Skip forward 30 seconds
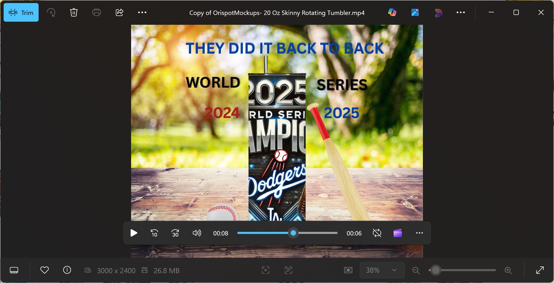Viewport: 554px width, 283px height. 175,233
